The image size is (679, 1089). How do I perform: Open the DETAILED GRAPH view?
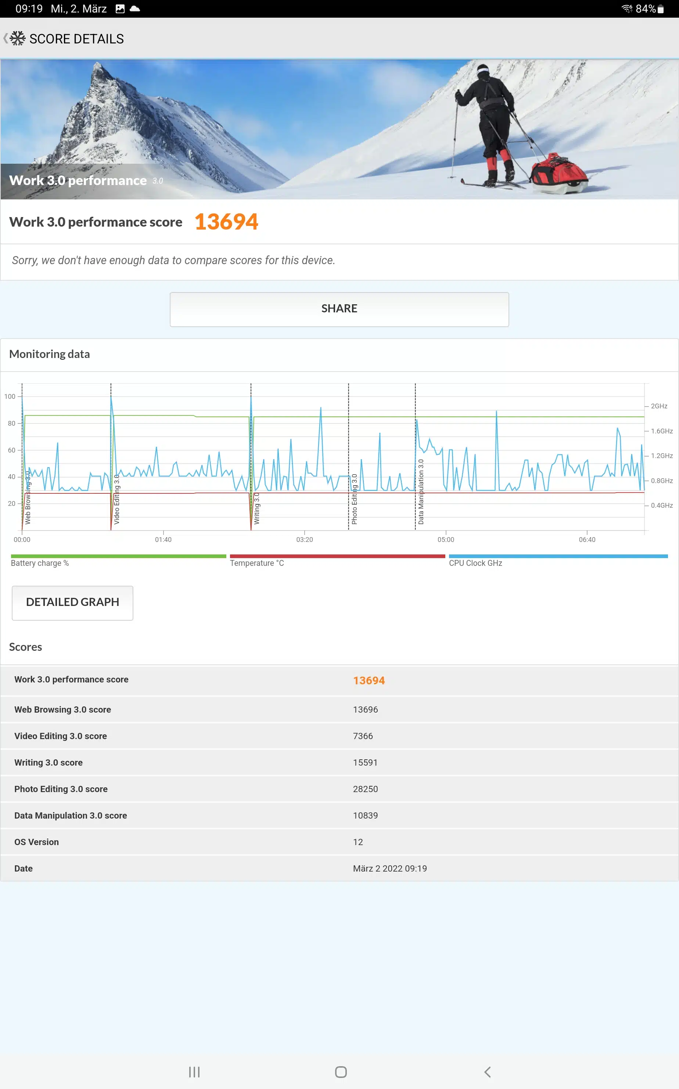tap(72, 603)
